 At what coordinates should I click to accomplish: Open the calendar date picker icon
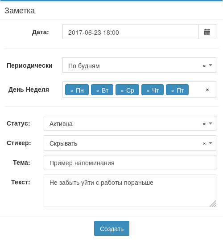click(207, 32)
